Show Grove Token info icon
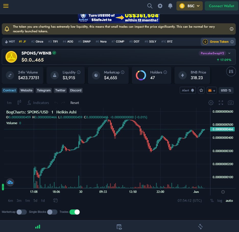The height and width of the screenshot is (232, 239). pos(232,42)
